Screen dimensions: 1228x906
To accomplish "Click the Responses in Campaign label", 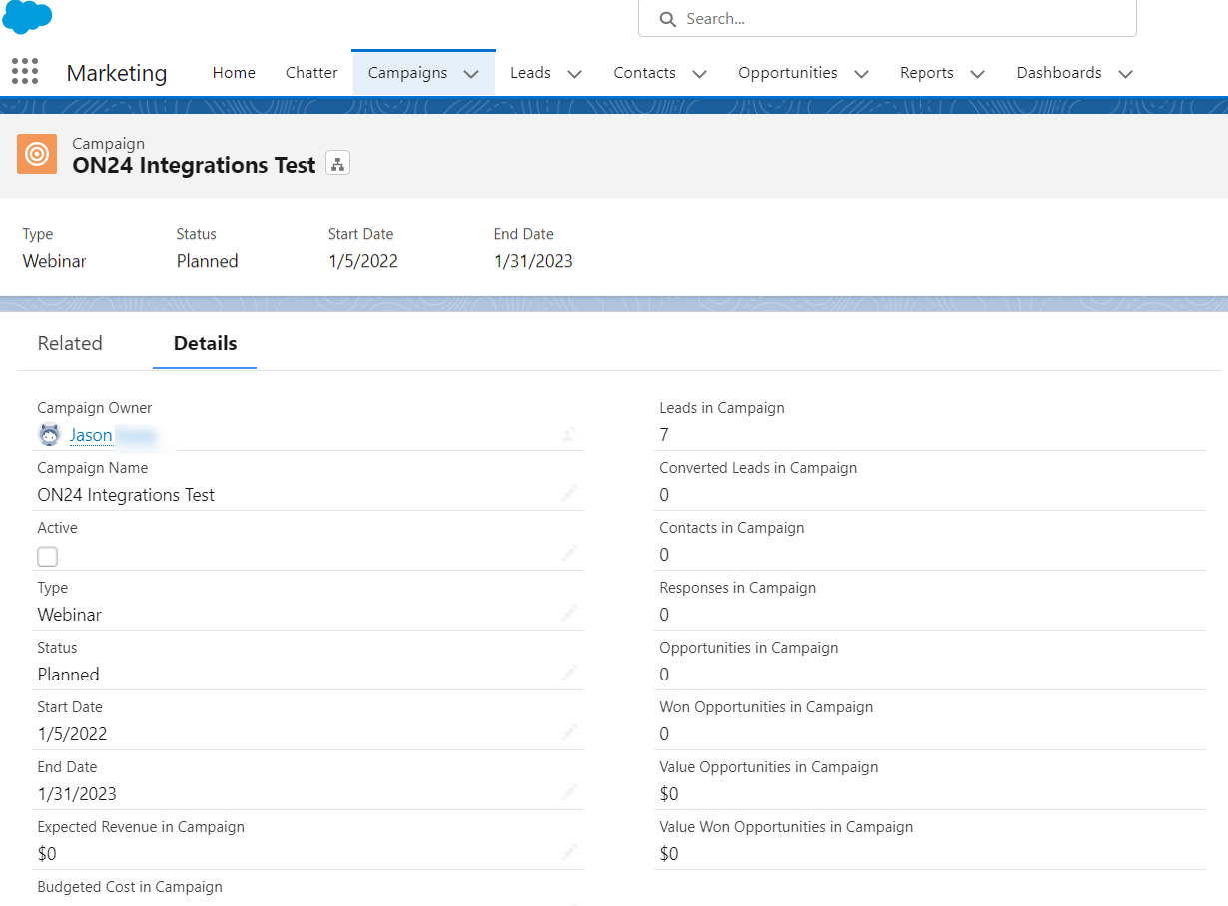I will (x=738, y=588).
